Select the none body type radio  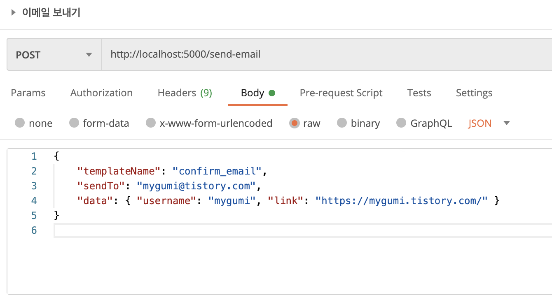pyautogui.click(x=20, y=123)
